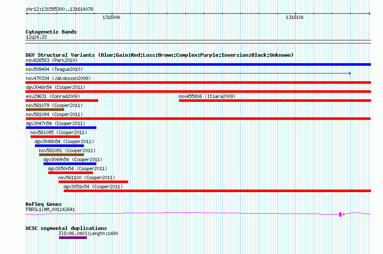
Task: Click the nsv561091 (Cooper2011) brown bar
Action: pos(62,155)
